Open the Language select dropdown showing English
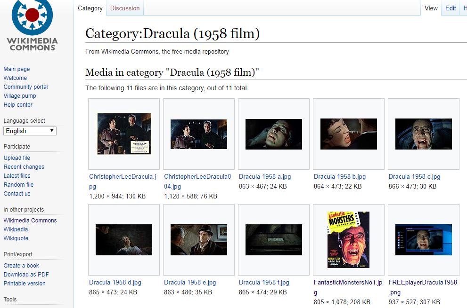The height and width of the screenshot is (308, 467). pyautogui.click(x=30, y=131)
